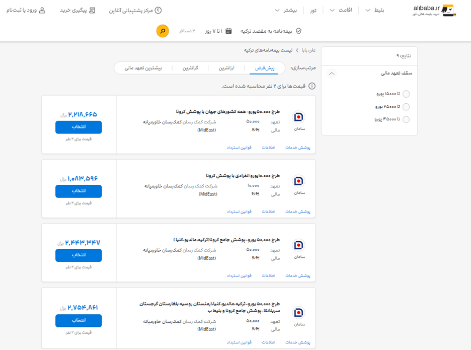Sort by بیشترین تعهد مالی tab

(x=143, y=68)
